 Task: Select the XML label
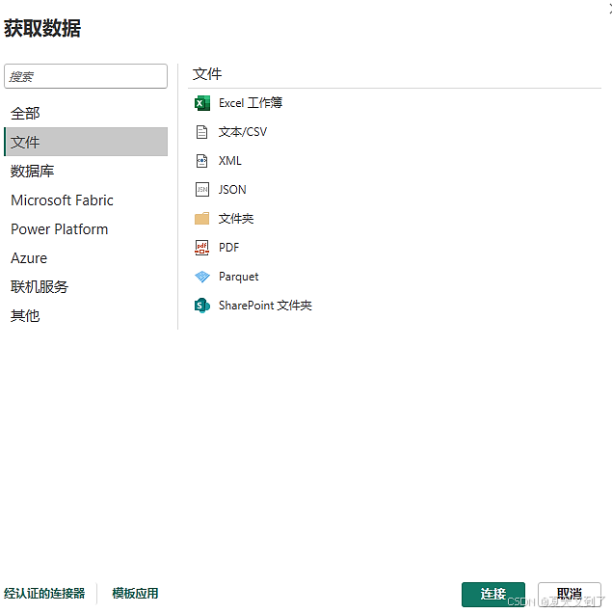pyautogui.click(x=229, y=161)
